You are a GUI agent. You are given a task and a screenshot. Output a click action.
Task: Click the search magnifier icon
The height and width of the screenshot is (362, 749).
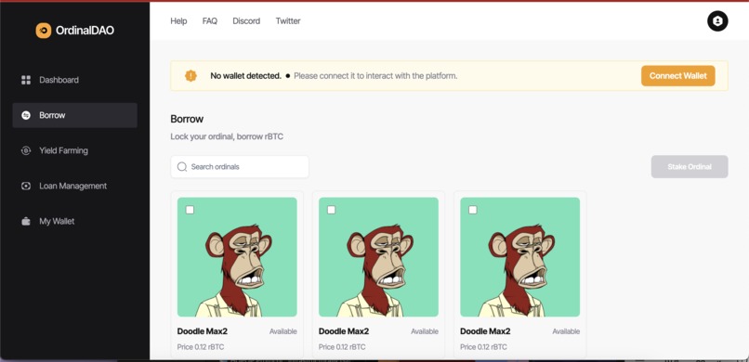[x=182, y=166]
